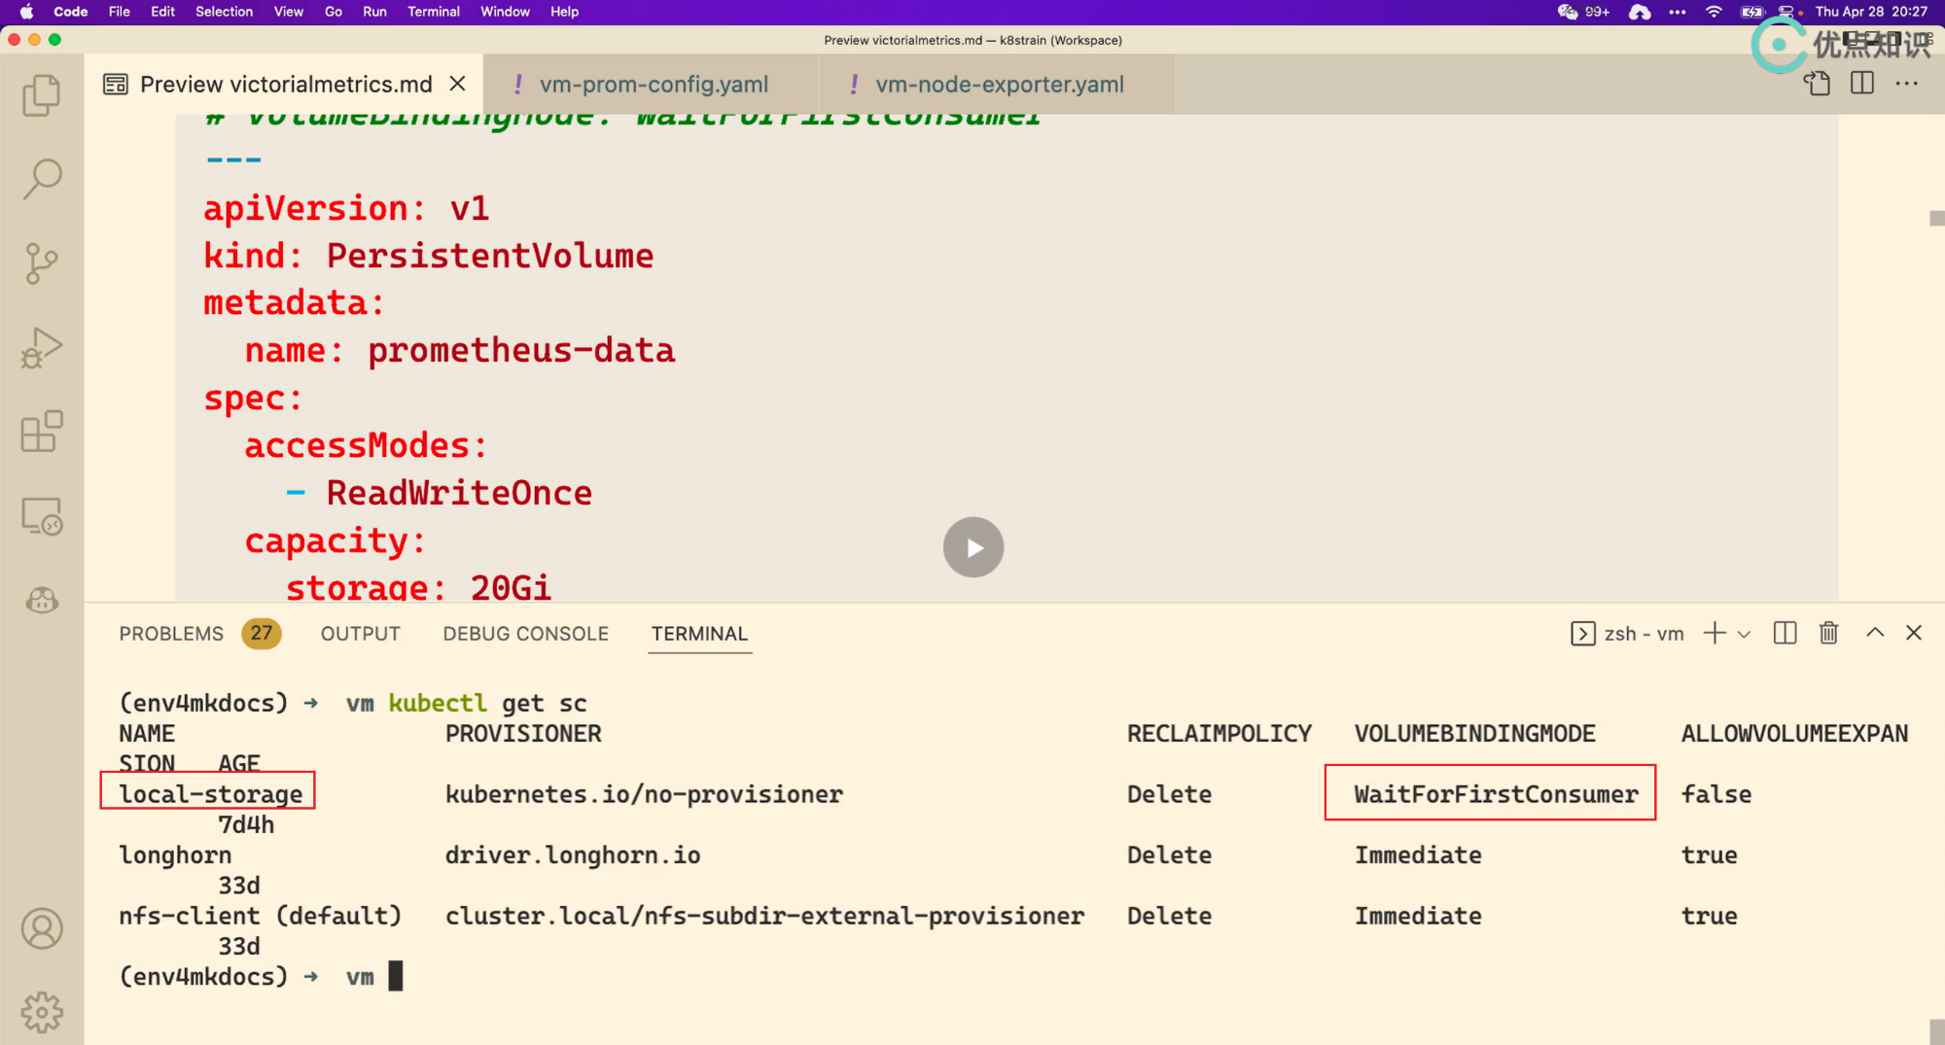The image size is (1945, 1045).
Task: Open the Accounts icon in activity bar
Action: click(41, 928)
